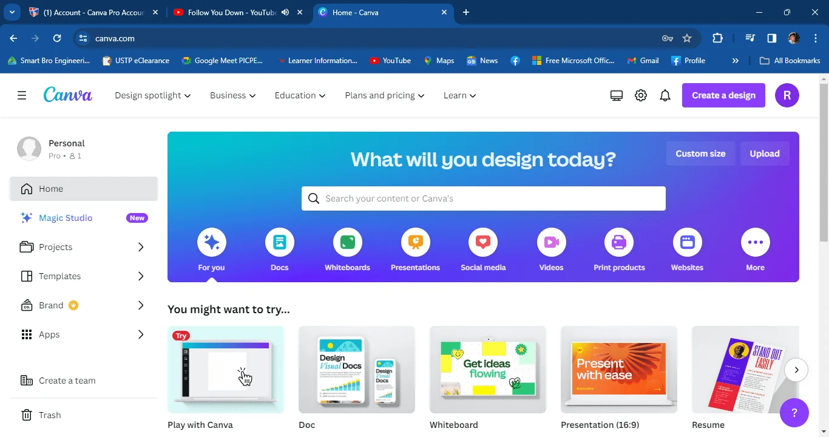Expand the Apps sidebar chevron
This screenshot has height=437, width=829.
pos(141,334)
